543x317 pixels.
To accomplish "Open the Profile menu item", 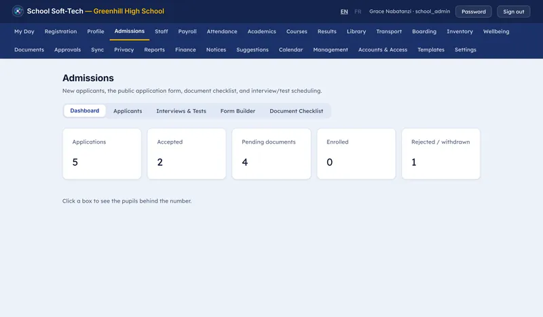I will [x=96, y=31].
